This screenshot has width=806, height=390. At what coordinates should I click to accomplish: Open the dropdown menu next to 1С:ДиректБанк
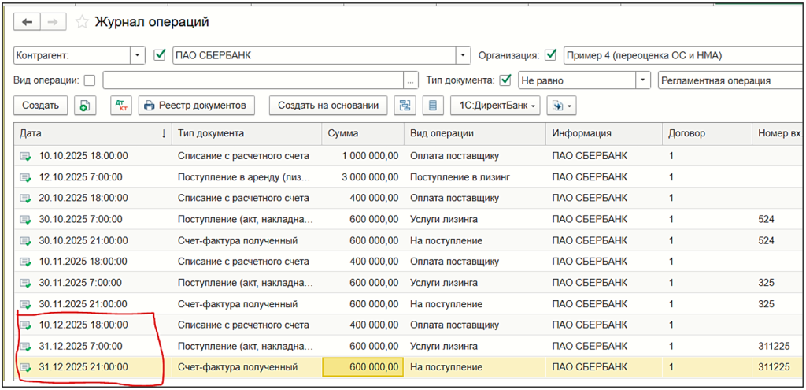point(562,106)
